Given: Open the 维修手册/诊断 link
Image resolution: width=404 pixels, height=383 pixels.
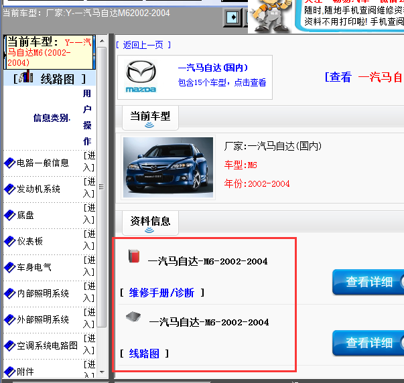Looking at the screenshot, I should (x=161, y=293).
